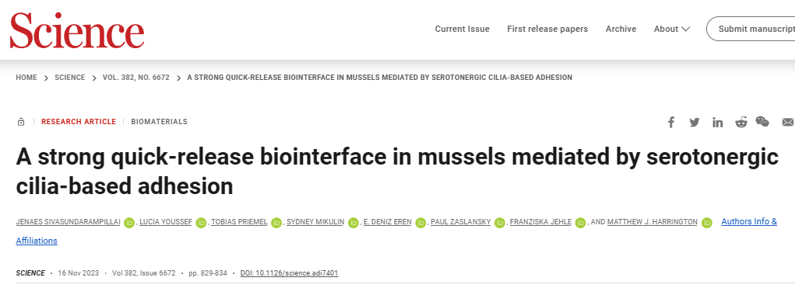The height and width of the screenshot is (288, 795).
Task: Share article on Reddit
Action: coord(740,122)
